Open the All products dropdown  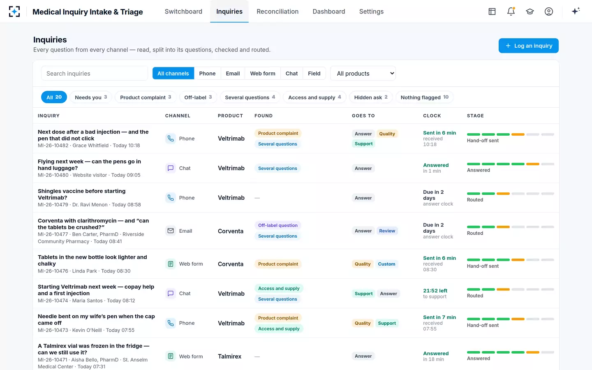(363, 74)
